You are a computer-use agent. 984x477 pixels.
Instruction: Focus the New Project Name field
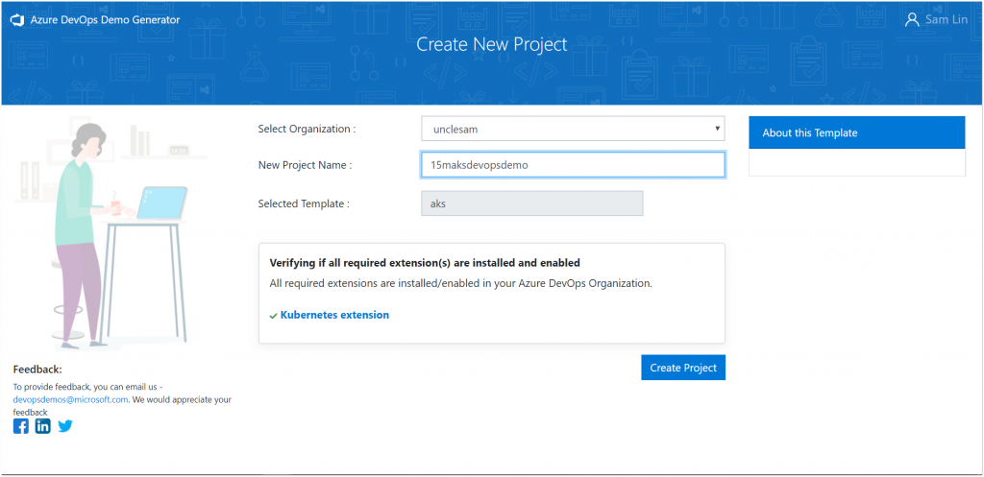pos(573,165)
